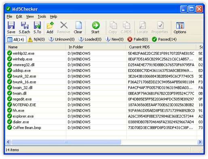Select the N/A(0) filter tab
This screenshot has width=208, height=159.
tap(36, 39)
